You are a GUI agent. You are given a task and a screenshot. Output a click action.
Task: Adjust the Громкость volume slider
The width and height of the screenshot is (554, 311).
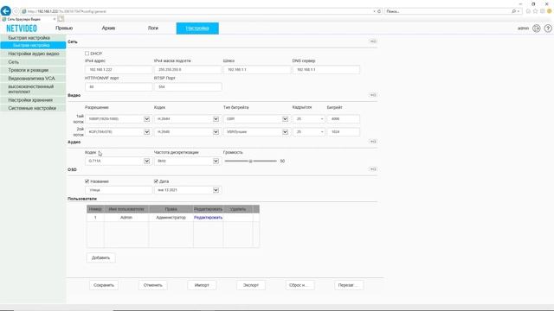click(x=250, y=162)
